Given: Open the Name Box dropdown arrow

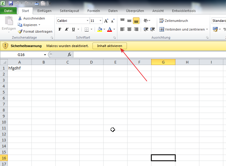Looking at the screenshot, I should pos(45,55).
